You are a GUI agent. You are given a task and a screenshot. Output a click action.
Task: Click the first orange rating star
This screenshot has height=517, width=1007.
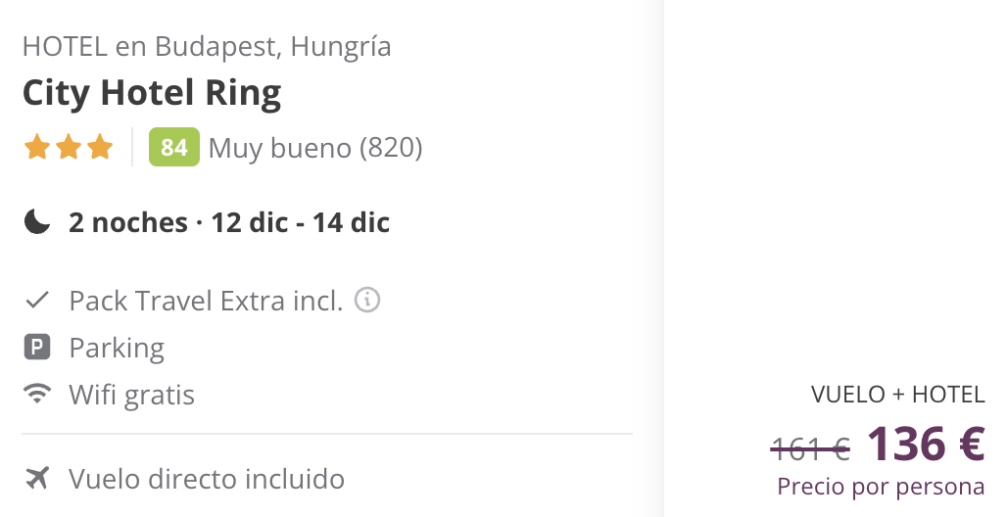pos(37,148)
